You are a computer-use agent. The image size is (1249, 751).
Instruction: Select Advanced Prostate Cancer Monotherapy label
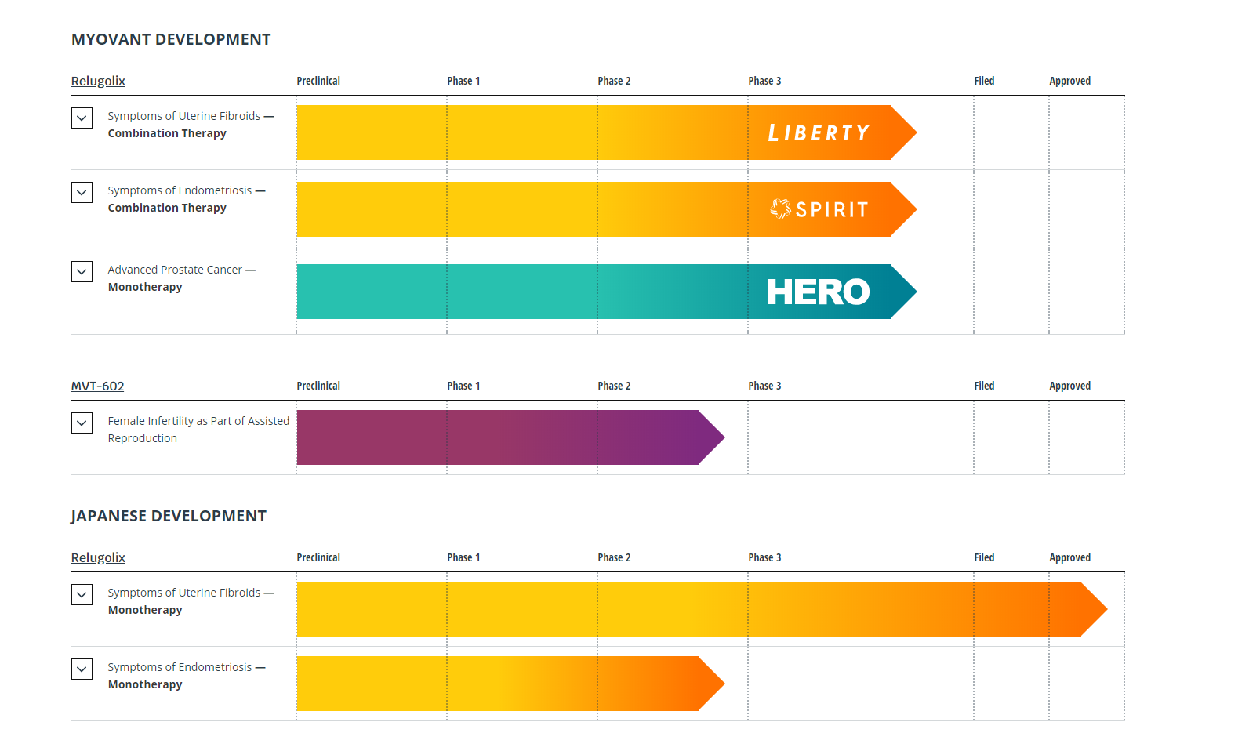pos(182,278)
